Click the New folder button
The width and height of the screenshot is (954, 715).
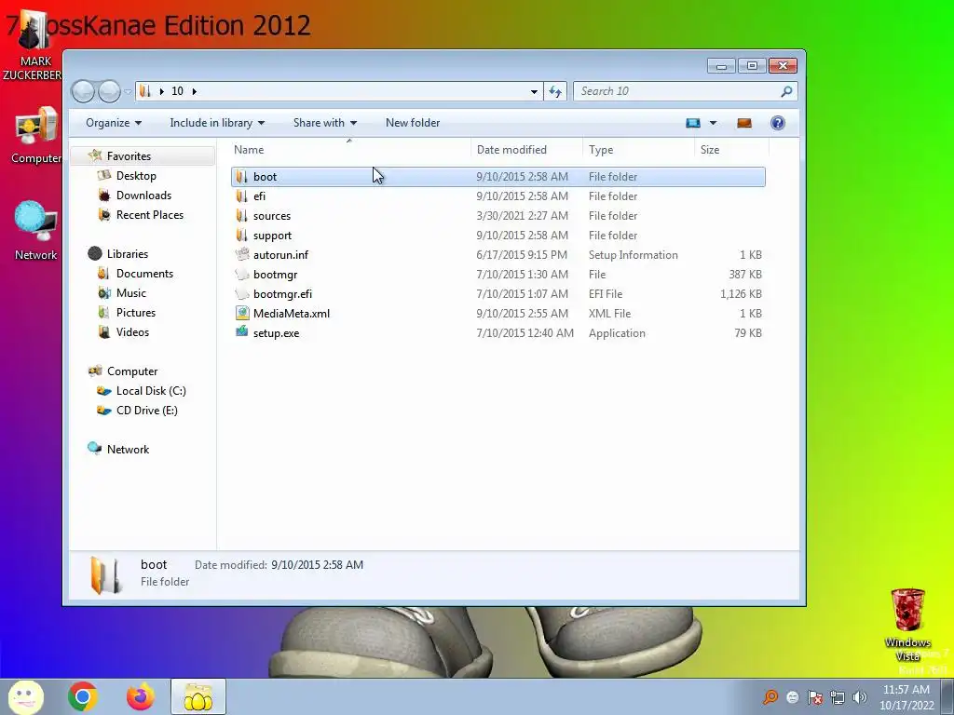tap(413, 123)
